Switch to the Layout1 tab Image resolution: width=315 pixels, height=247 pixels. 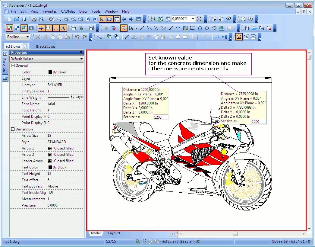coord(114,233)
